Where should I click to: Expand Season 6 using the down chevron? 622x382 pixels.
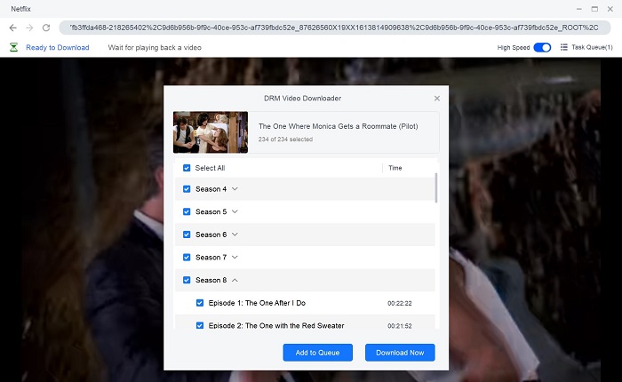235,235
